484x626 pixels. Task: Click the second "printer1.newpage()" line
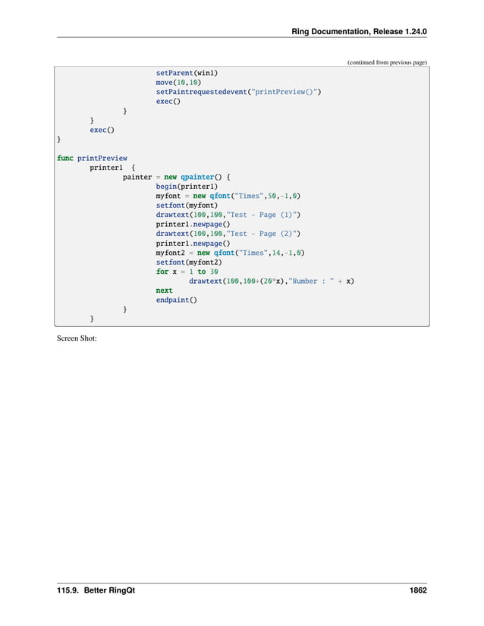pos(193,244)
